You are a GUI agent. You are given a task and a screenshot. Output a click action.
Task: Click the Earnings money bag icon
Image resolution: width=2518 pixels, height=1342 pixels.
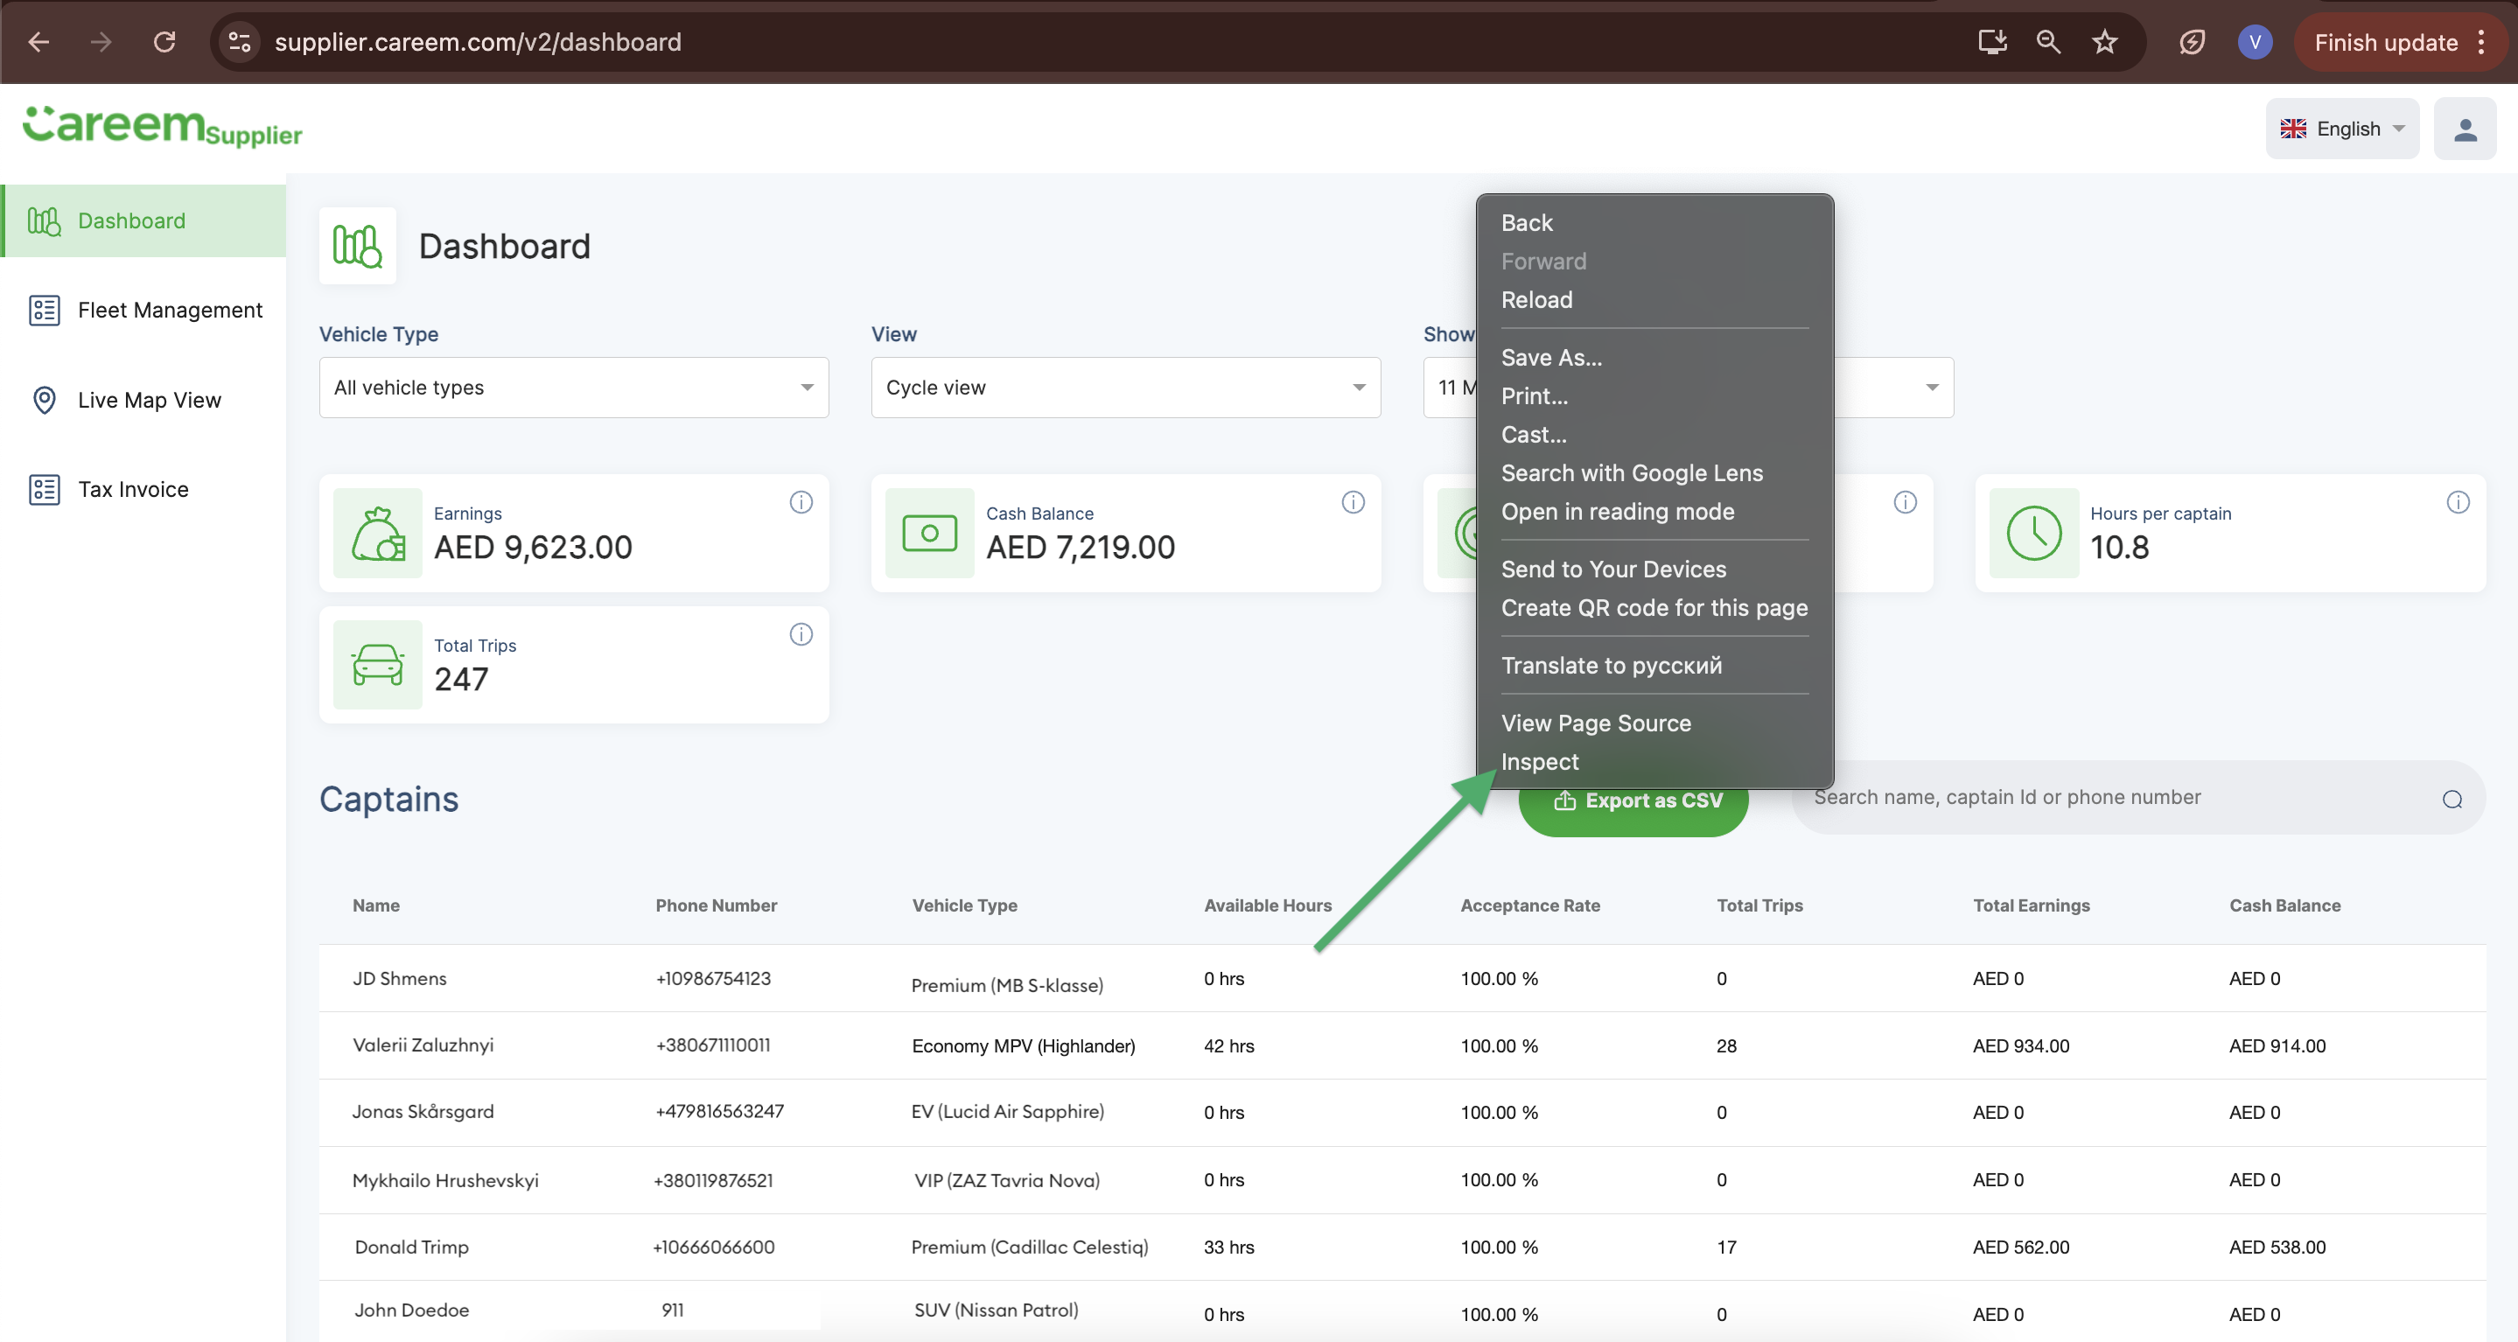pyautogui.click(x=377, y=533)
